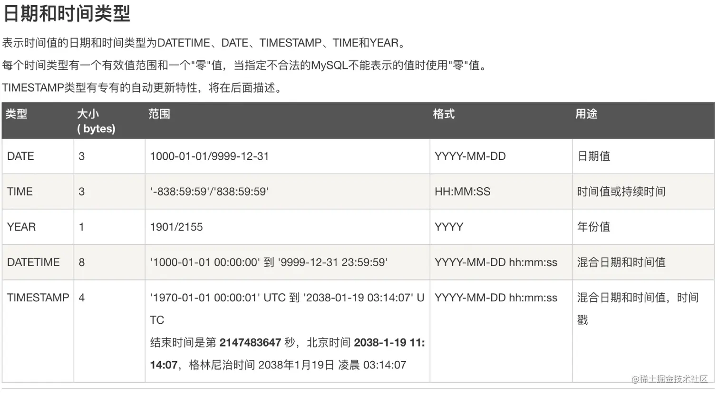Click the 时间值或持续时间 usage cell
719x395 pixels.
[621, 192]
